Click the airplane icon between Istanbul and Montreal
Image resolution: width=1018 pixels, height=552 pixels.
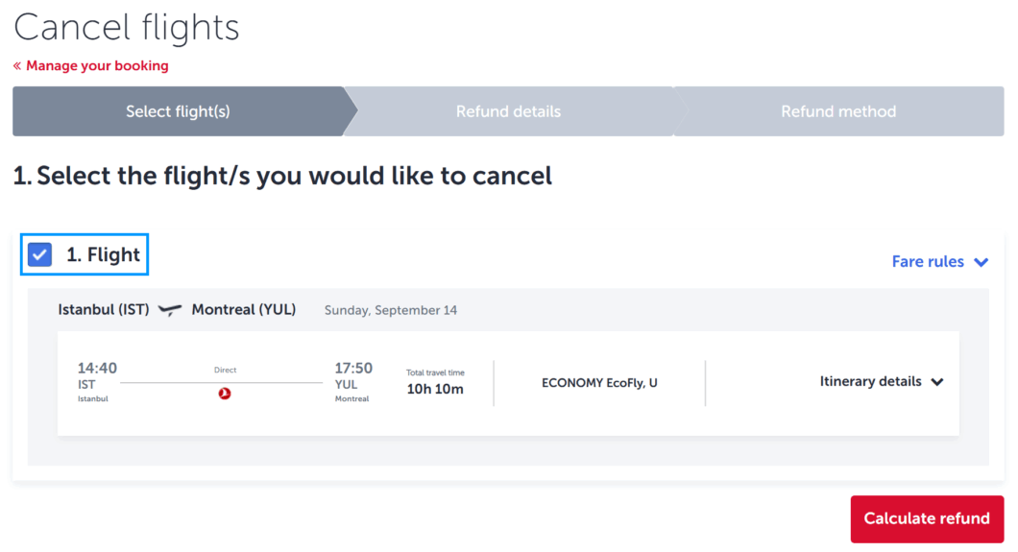[x=170, y=310]
